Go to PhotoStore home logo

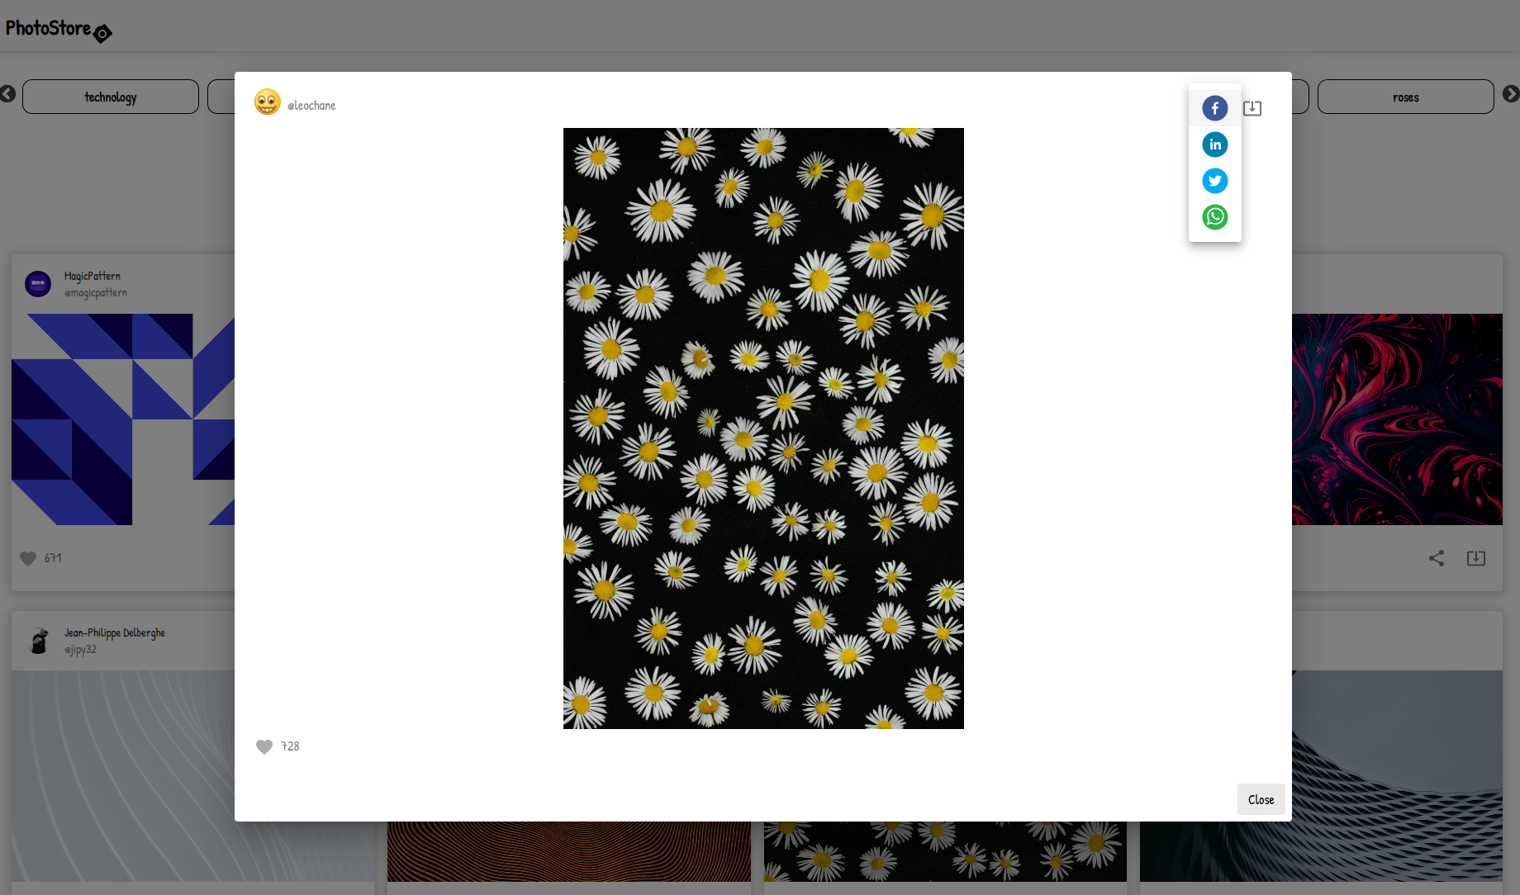[x=58, y=30]
